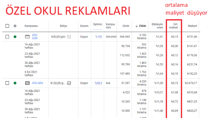Click the Görüntül campaign type cell

point(111,37)
